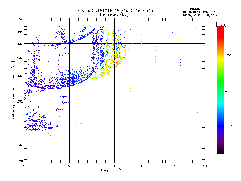Click the y-axis tick label '500'
Viewport: 241px width, 181px height.
[x=20, y=44]
